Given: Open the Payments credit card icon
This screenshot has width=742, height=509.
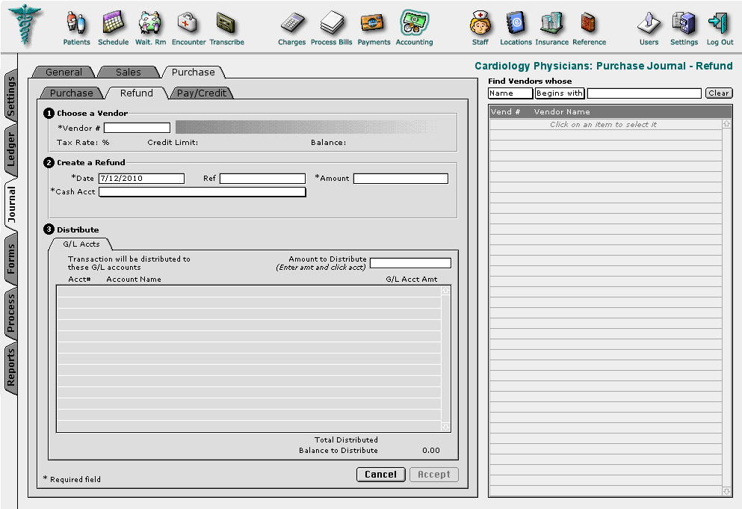Looking at the screenshot, I should point(374,22).
